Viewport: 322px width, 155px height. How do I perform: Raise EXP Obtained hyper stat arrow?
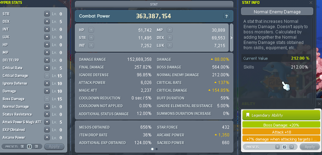point(47,130)
